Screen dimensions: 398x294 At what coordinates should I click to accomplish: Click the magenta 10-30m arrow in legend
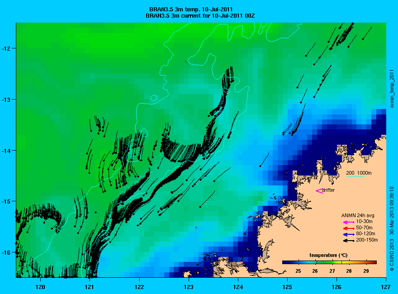point(349,222)
